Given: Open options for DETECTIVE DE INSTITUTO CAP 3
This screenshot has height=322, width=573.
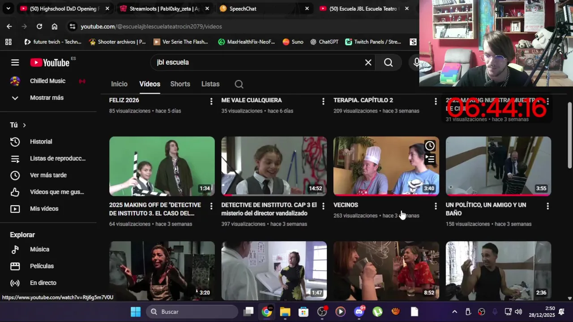Looking at the screenshot, I should point(323,206).
